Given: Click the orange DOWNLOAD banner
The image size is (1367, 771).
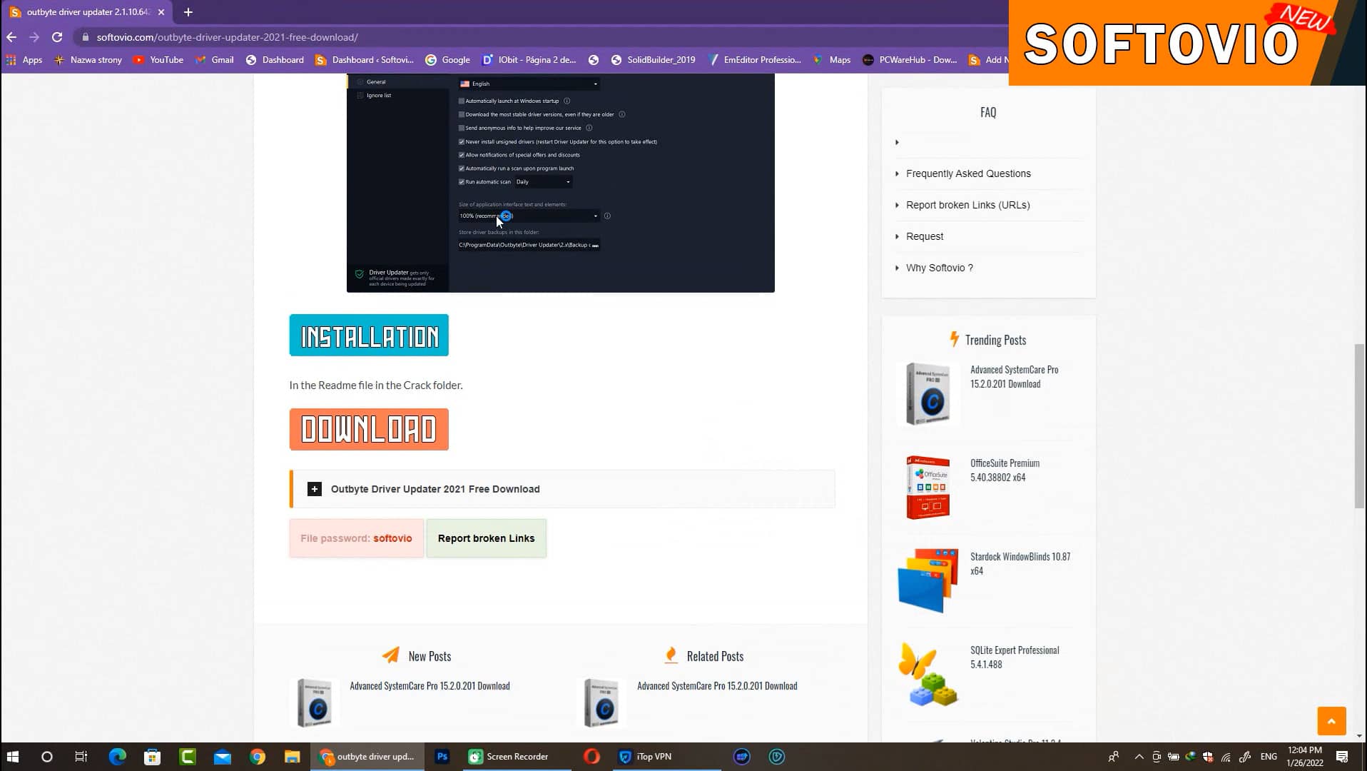Looking at the screenshot, I should point(369,429).
